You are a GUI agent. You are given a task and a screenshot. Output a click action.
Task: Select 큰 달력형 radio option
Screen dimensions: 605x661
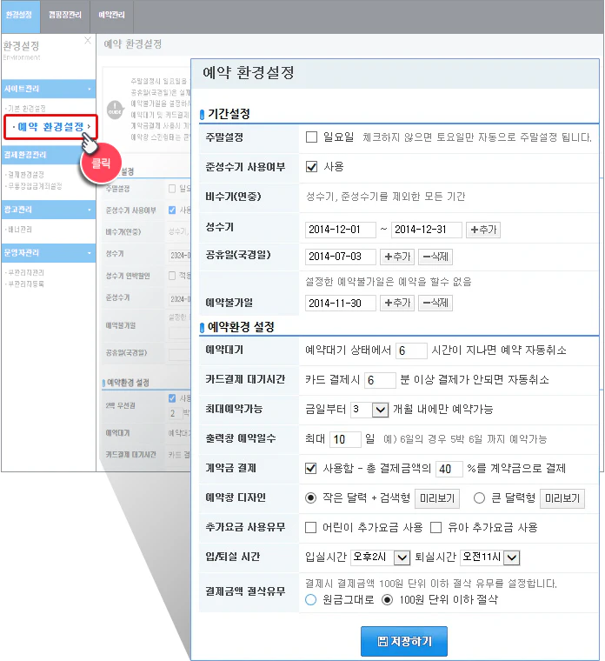pos(479,497)
